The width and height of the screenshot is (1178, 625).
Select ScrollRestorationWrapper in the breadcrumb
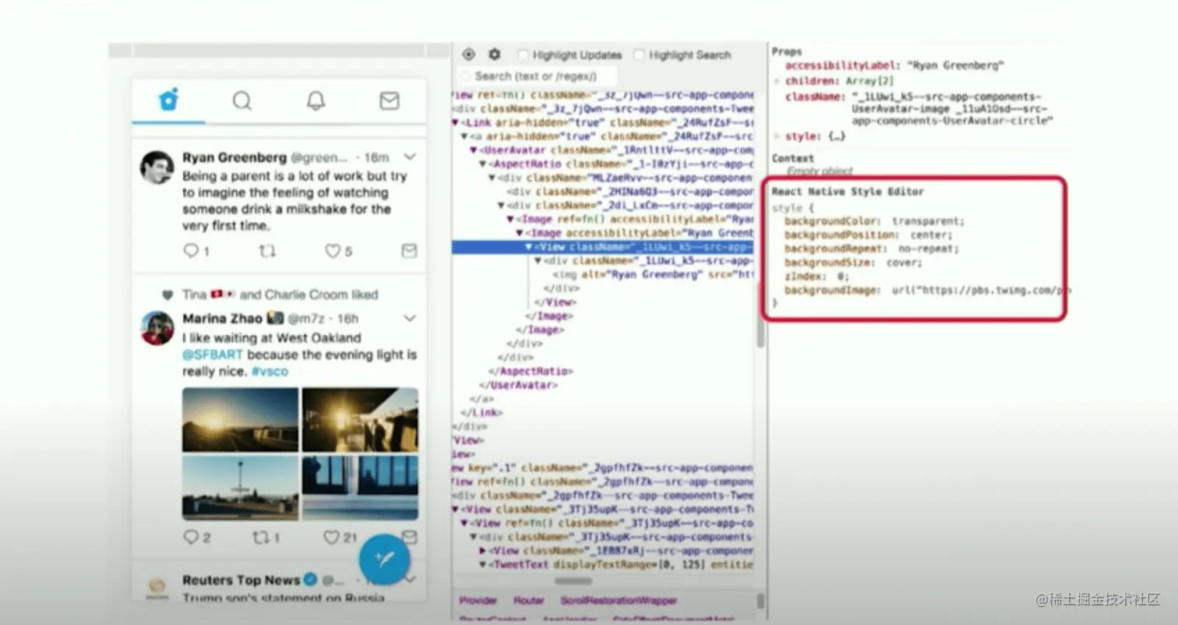(x=619, y=601)
